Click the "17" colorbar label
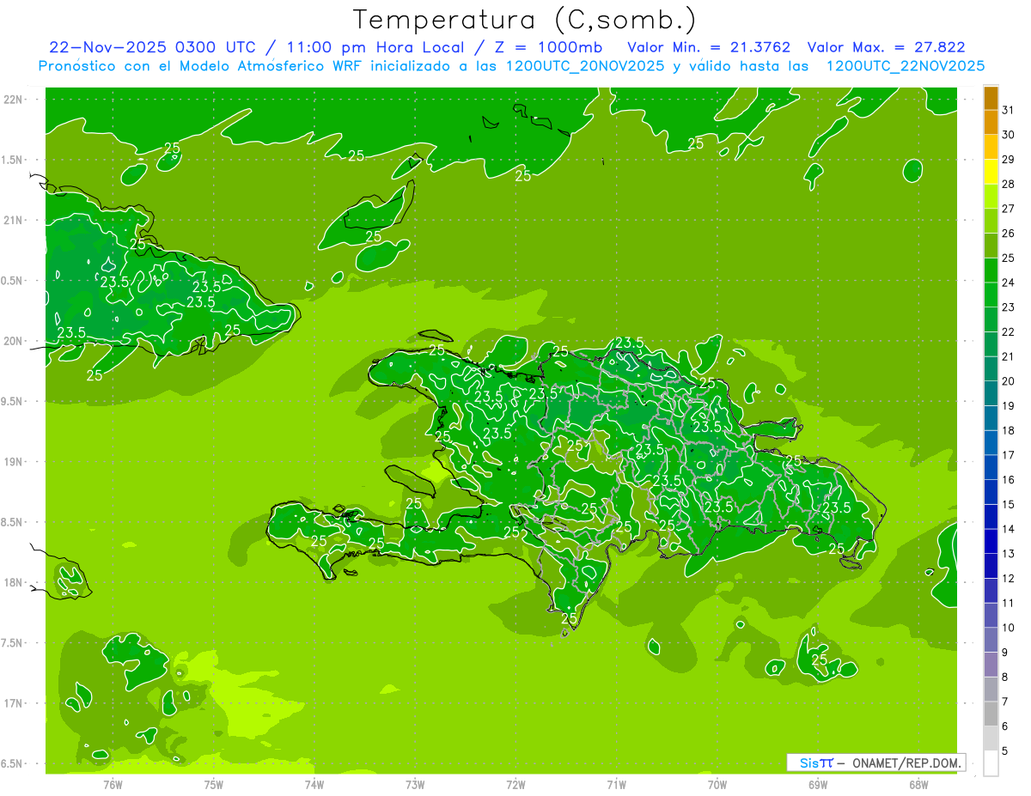1031x796 pixels. [1009, 455]
